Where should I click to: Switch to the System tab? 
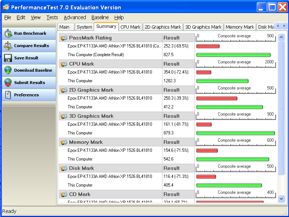[x=84, y=27]
